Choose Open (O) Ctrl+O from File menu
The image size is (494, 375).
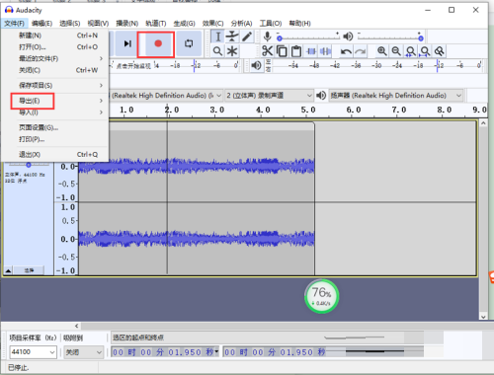pos(55,47)
